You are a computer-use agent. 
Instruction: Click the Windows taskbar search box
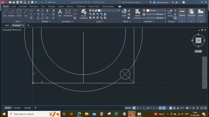pos(34,114)
